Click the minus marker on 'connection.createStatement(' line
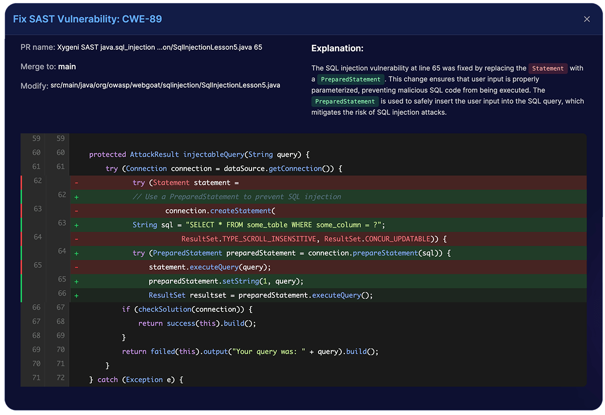This screenshot has height=415, width=605. coord(76,211)
